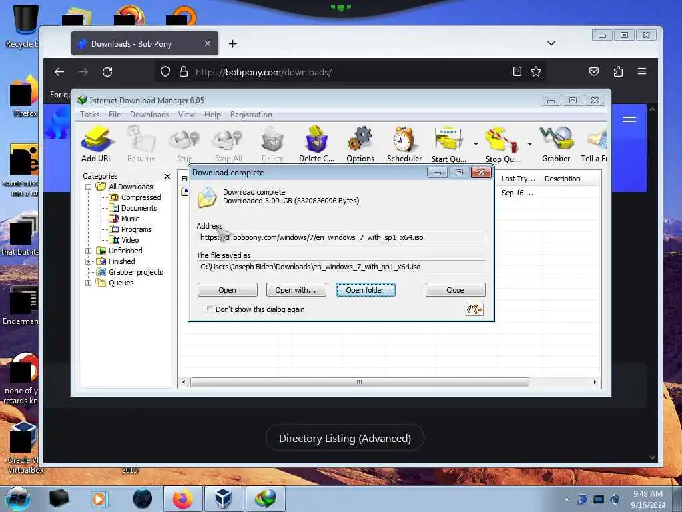Click the Close button in dialog

455,290
